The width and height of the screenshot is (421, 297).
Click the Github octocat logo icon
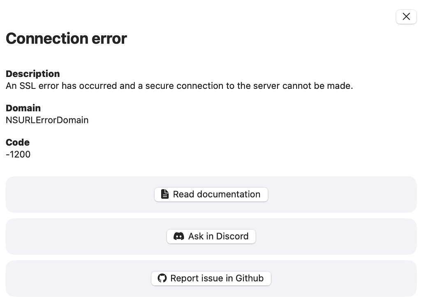[162, 278]
